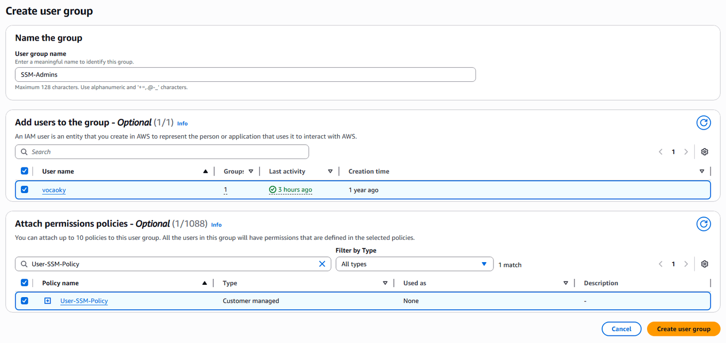Open users table settings gear
The height and width of the screenshot is (343, 726).
[704, 152]
